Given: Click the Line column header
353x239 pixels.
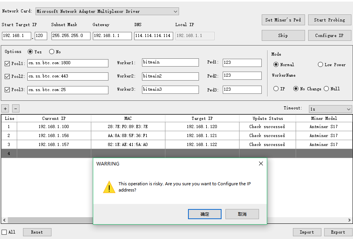Looking at the screenshot, I should pos(9,118).
